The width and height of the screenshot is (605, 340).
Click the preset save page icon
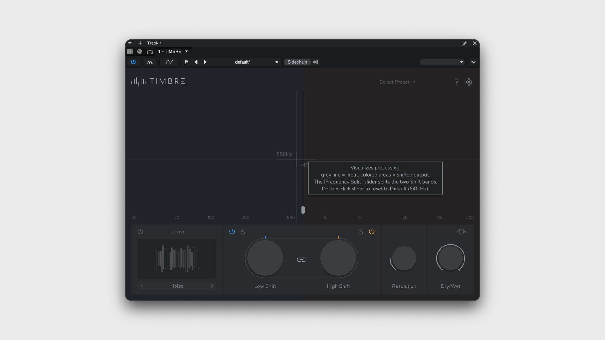pos(187,62)
